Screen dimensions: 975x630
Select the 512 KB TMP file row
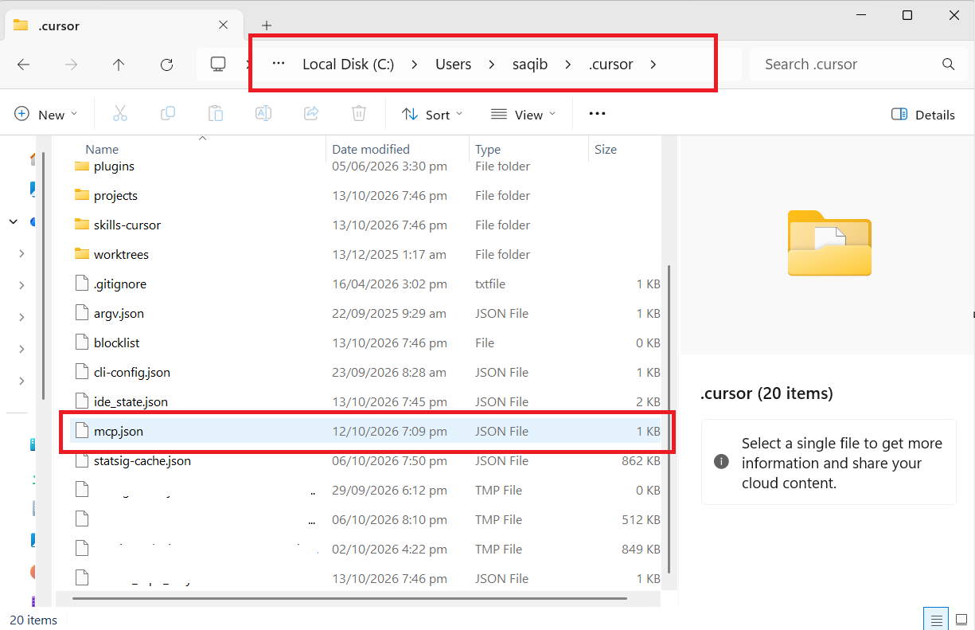click(x=367, y=519)
